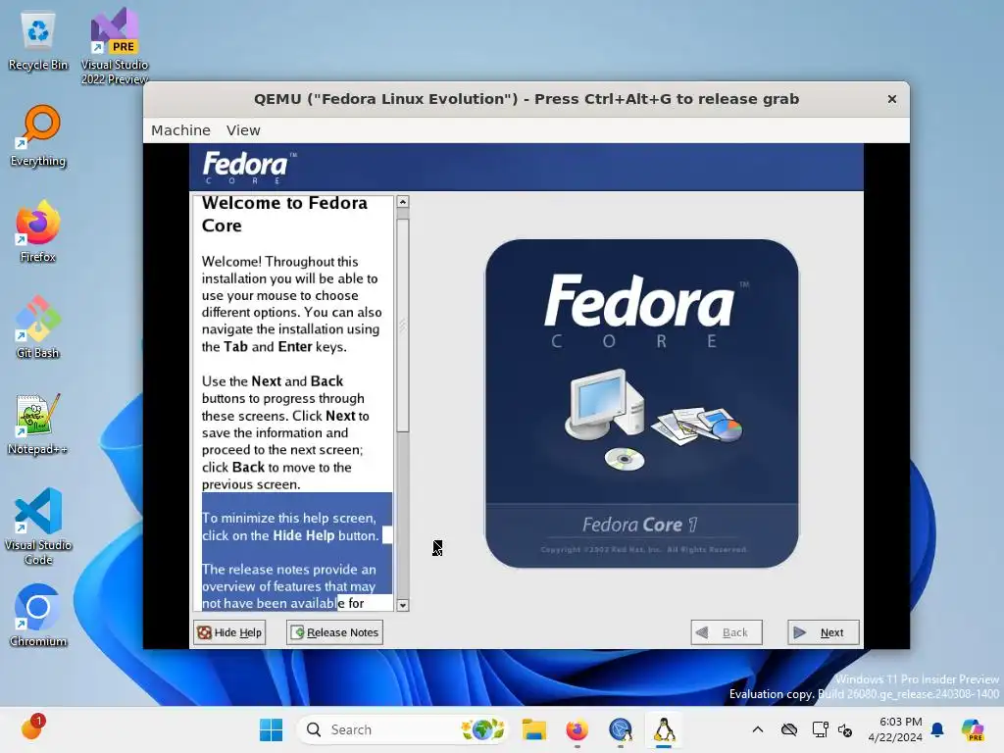Select the Visual Studio Code desktop shortcut

pos(38,527)
